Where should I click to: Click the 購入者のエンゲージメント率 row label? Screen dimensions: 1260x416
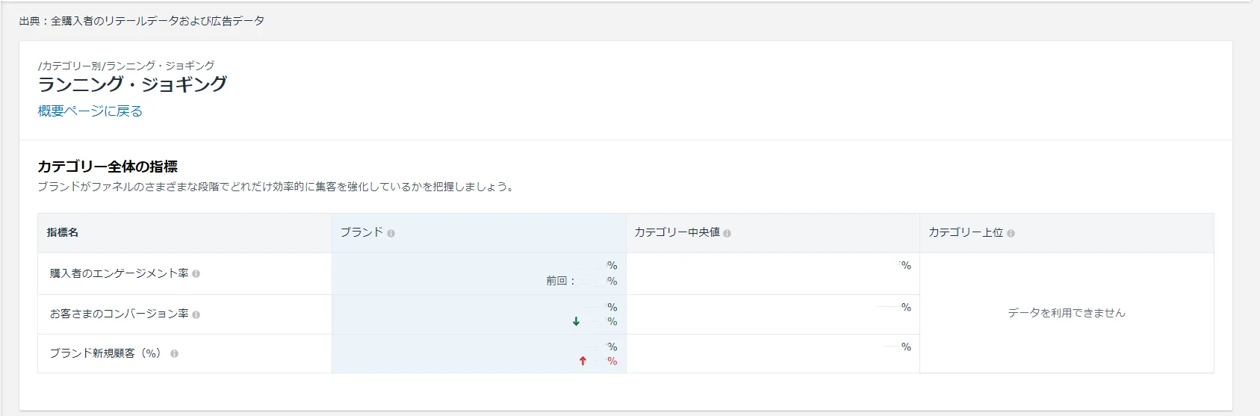pyautogui.click(x=119, y=273)
